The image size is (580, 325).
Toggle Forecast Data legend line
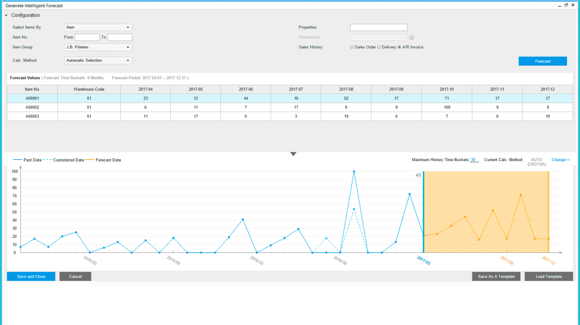tap(91, 160)
